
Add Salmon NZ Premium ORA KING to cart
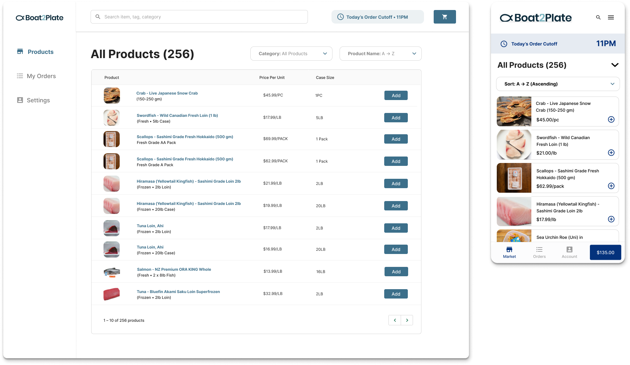pos(396,272)
